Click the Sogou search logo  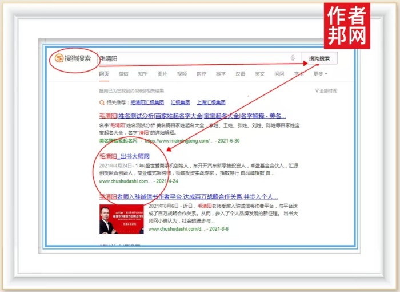click(x=73, y=58)
